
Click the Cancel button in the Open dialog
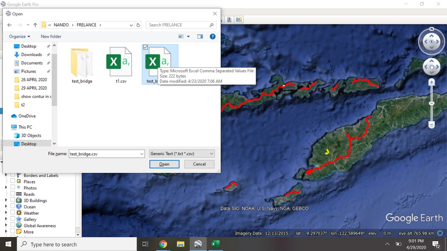[x=199, y=164]
